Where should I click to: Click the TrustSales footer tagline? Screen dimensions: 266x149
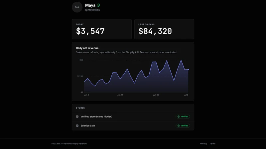pos(68,144)
